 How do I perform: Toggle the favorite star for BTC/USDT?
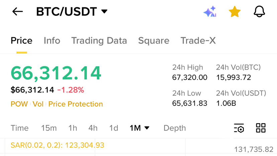235,12
